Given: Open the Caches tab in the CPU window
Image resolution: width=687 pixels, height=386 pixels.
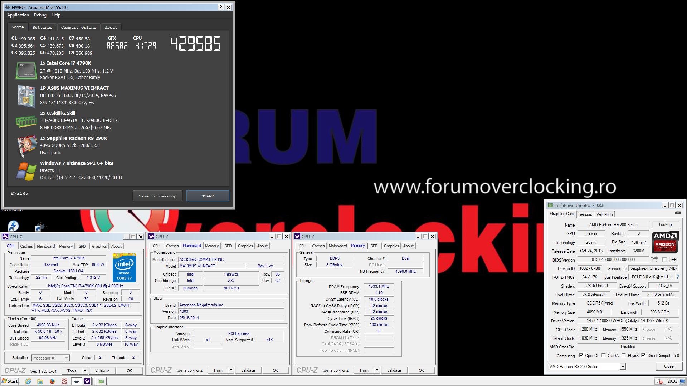Looking at the screenshot, I should pyautogui.click(x=26, y=246).
